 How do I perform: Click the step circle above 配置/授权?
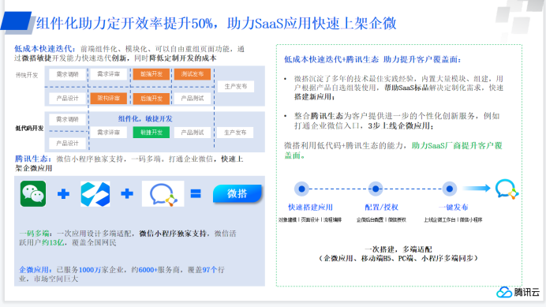click(376, 189)
